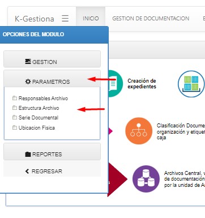The image size is (205, 218).
Task: Expand the REPORTES section
Action: [x=52, y=152]
